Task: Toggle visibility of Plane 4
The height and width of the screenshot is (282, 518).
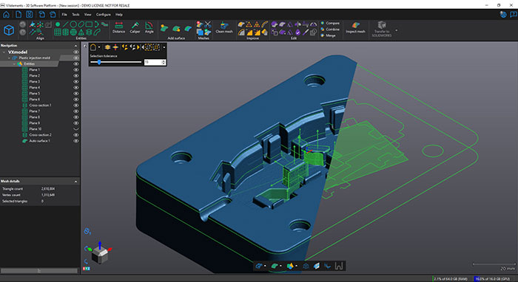Action: pos(76,88)
